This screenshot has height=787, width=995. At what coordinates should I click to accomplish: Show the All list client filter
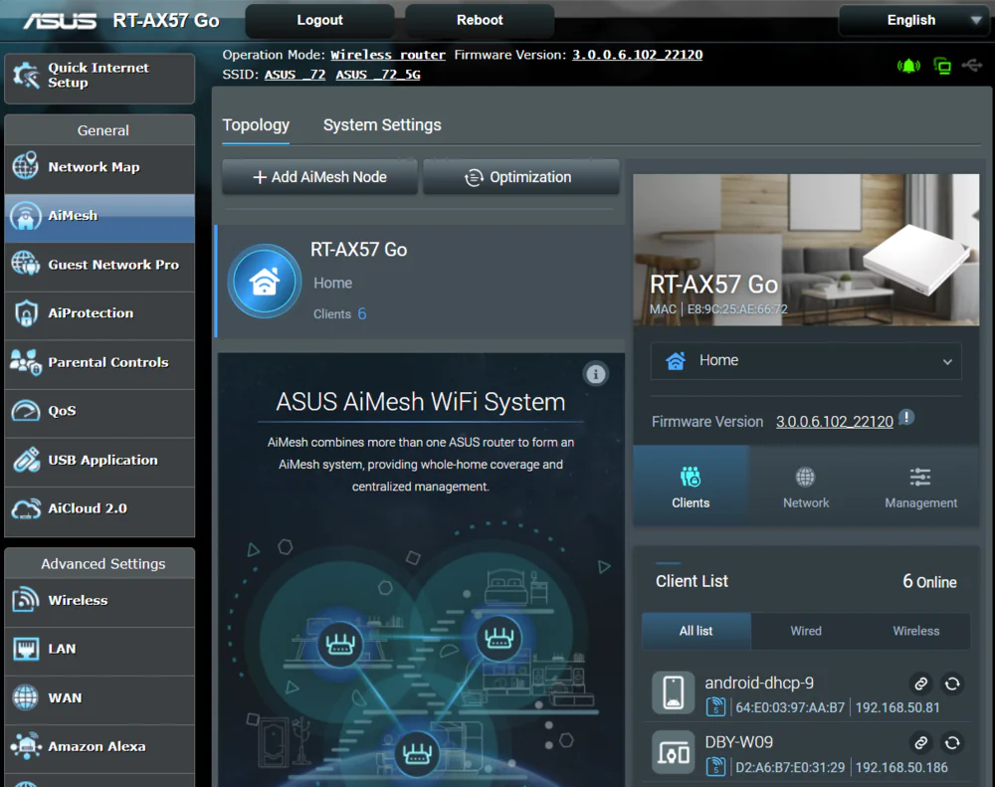point(696,631)
